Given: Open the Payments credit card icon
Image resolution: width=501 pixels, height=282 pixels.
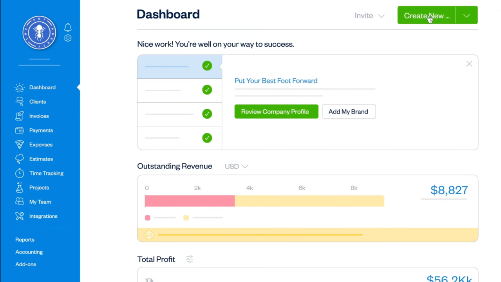Looking at the screenshot, I should [x=20, y=130].
